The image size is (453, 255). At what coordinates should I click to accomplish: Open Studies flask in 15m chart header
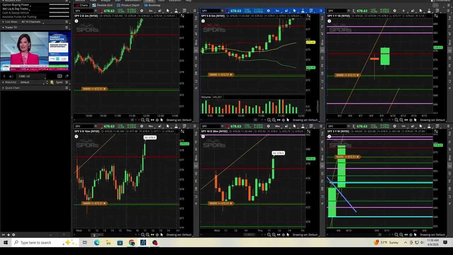[x=176, y=126]
